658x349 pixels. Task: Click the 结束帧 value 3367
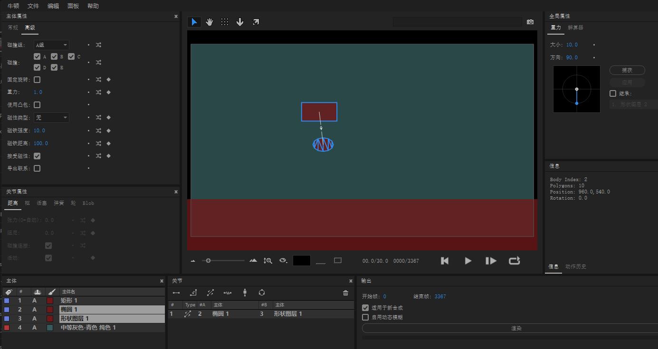(440, 296)
